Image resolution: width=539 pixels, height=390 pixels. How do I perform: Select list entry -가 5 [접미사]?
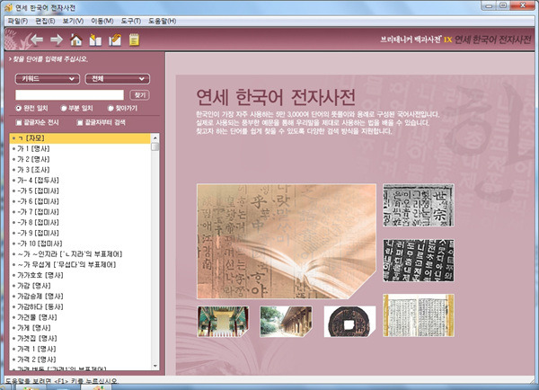80,191
